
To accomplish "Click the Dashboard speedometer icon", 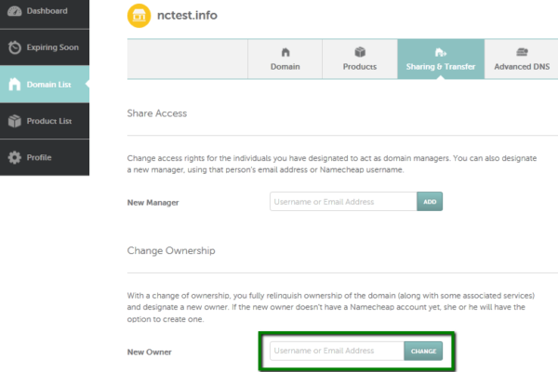I will click(x=15, y=11).
